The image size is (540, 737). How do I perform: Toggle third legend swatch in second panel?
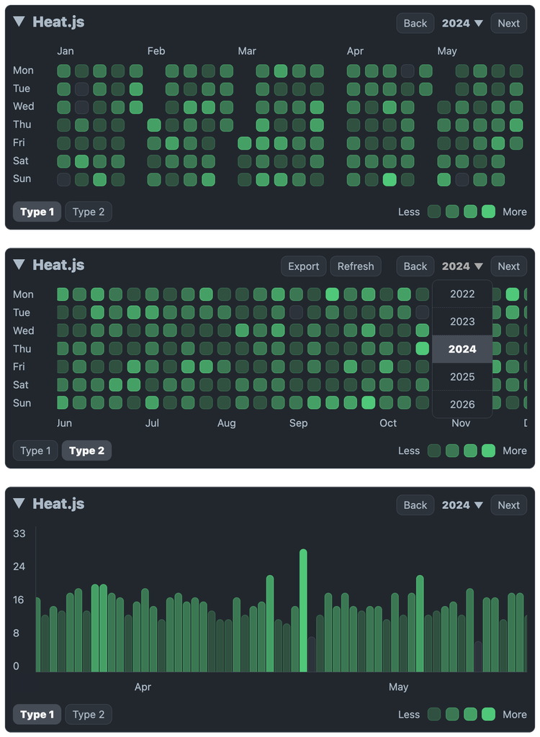coord(470,451)
